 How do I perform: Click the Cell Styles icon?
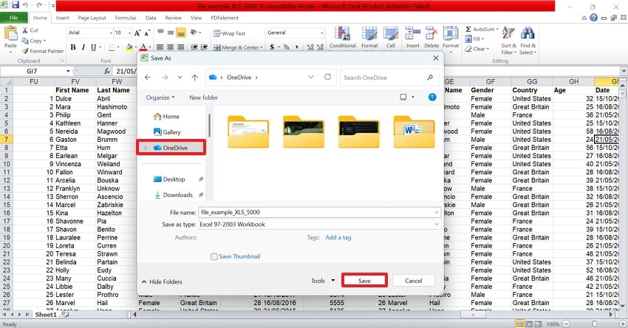click(391, 34)
